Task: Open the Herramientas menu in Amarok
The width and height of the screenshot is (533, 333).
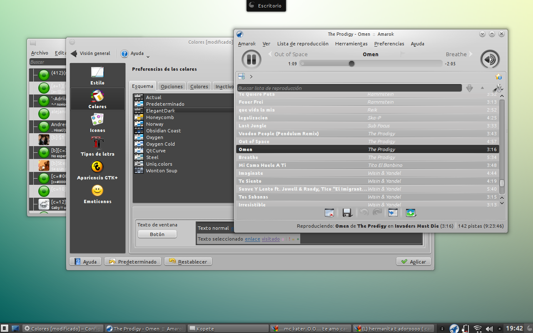Action: coord(351,44)
